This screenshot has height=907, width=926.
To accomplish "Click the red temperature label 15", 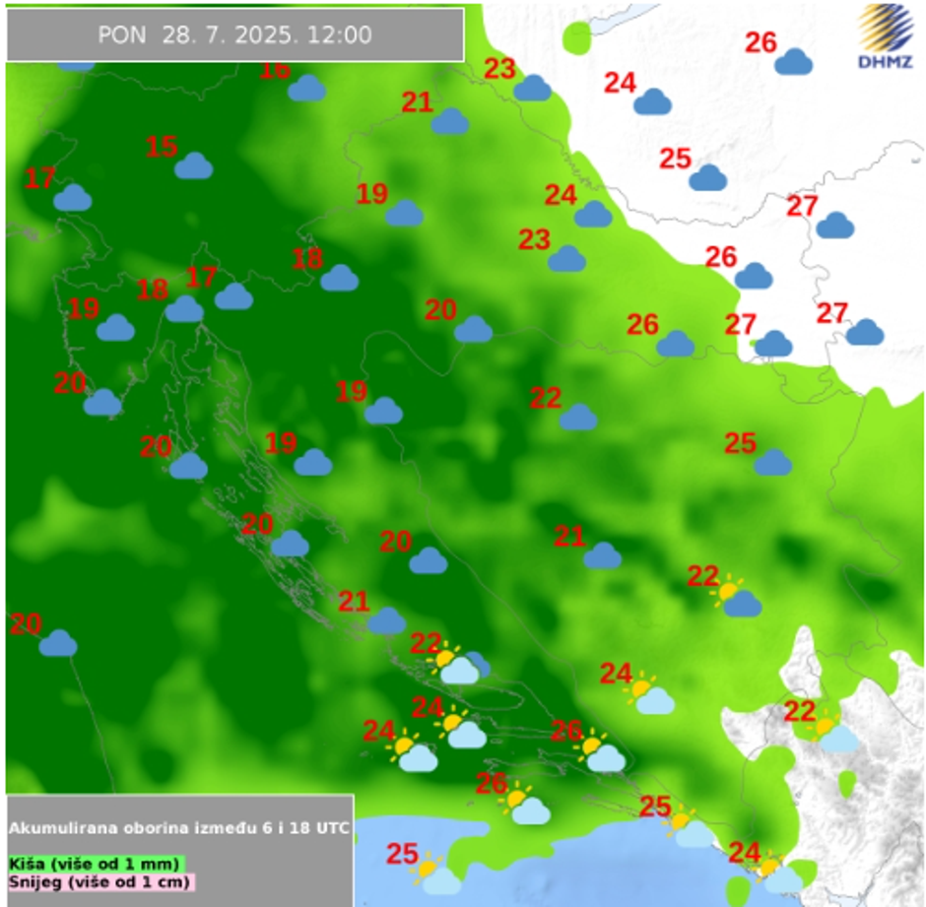I will pyautogui.click(x=162, y=148).
